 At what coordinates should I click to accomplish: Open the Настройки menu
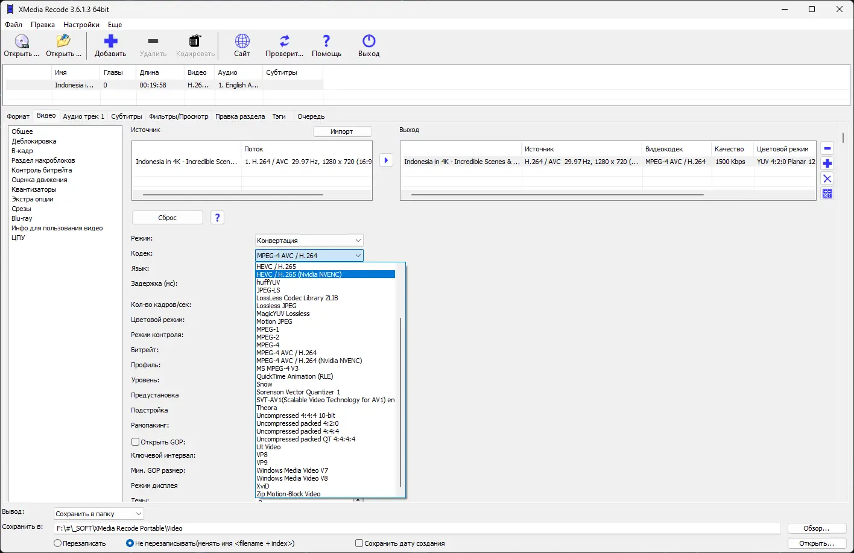pos(81,25)
